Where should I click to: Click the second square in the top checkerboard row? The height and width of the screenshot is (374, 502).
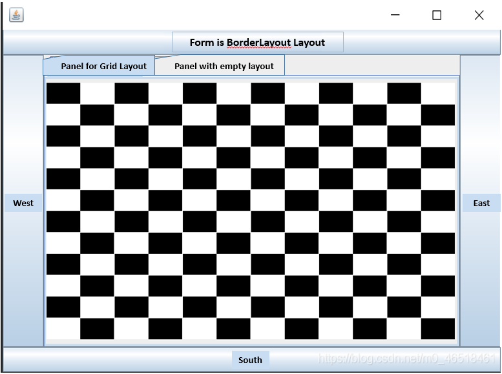(98, 93)
